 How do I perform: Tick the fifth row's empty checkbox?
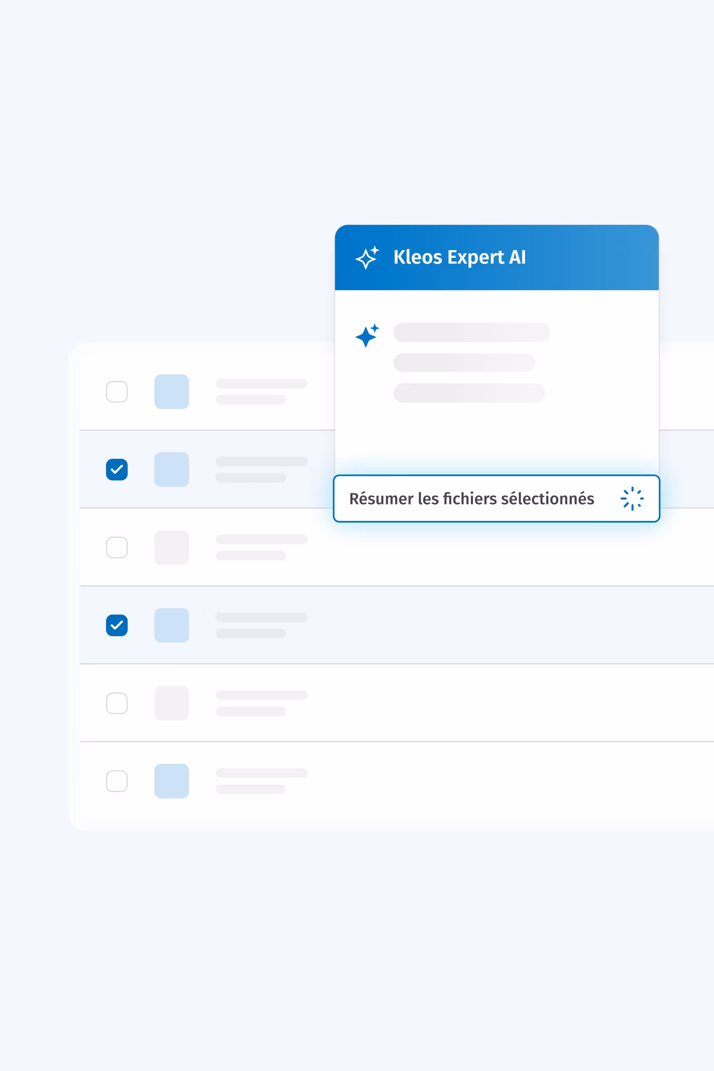click(117, 703)
